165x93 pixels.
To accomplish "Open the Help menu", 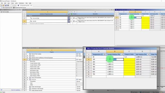I will pos(30,3).
